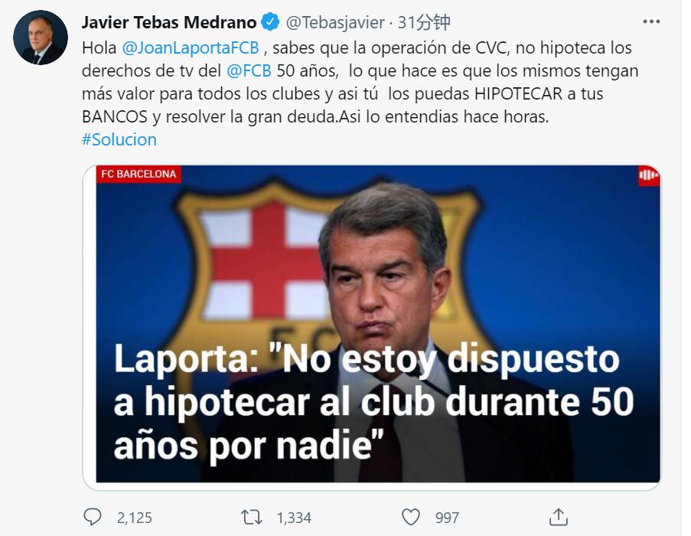691x536 pixels.
Task: Click the 1,334 retweets count
Action: pos(294,518)
